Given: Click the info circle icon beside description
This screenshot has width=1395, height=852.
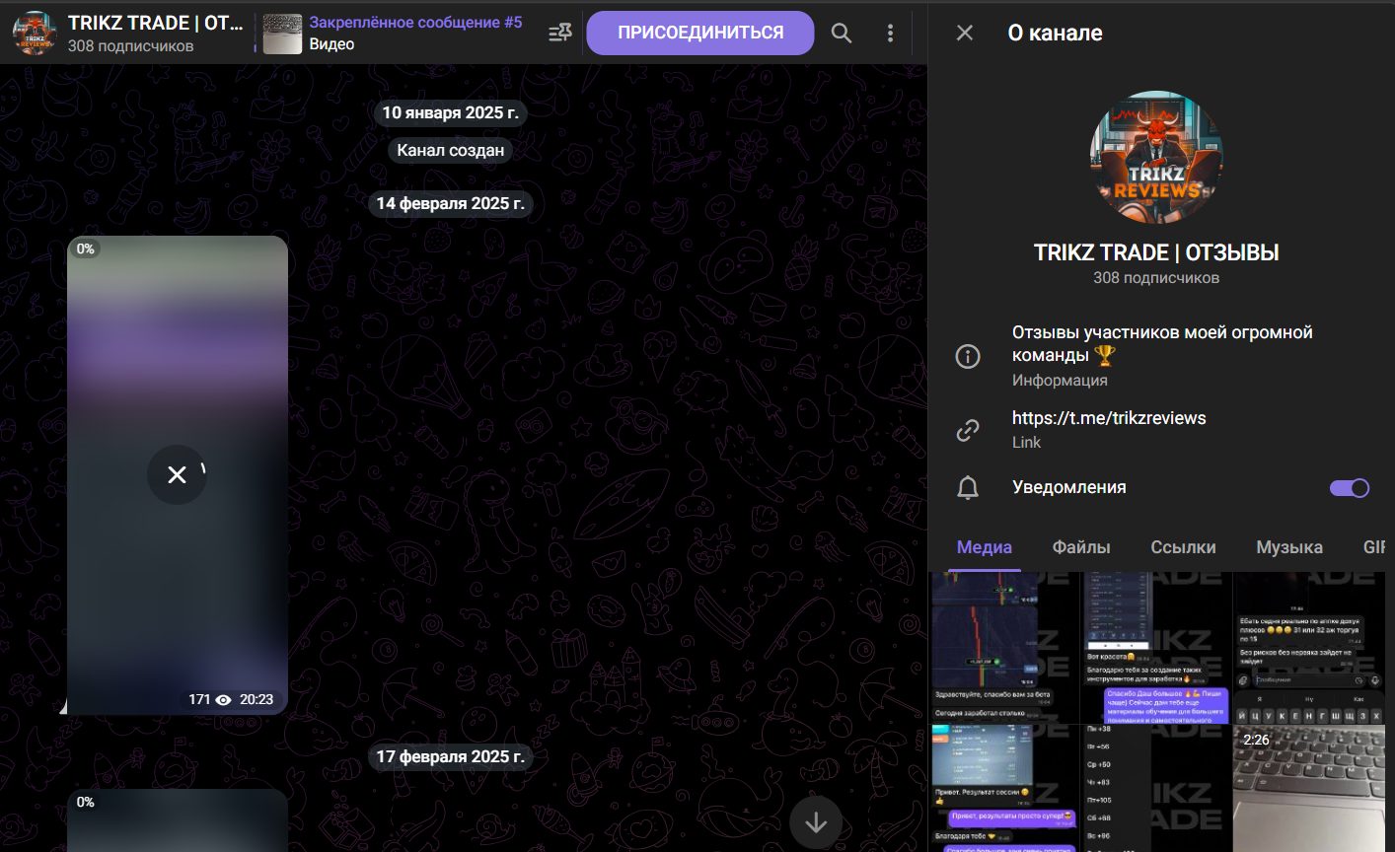Looking at the screenshot, I should (968, 356).
